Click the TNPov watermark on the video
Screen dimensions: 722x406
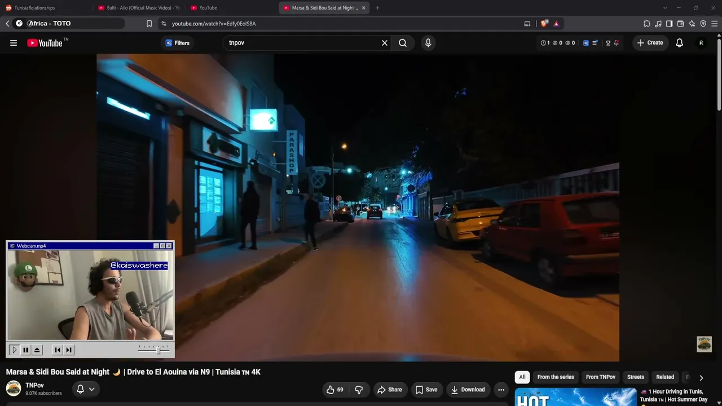coord(704,344)
